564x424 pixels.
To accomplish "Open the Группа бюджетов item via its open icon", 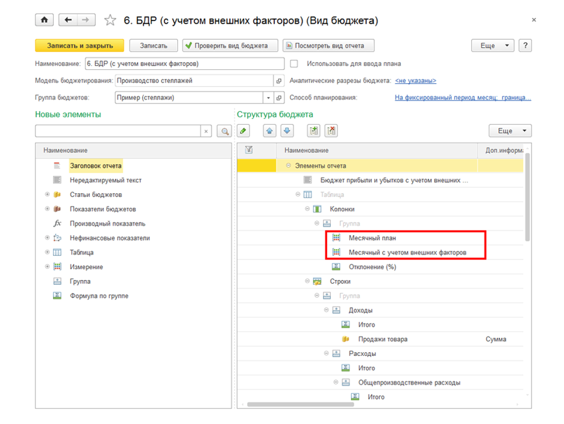I will (x=279, y=98).
